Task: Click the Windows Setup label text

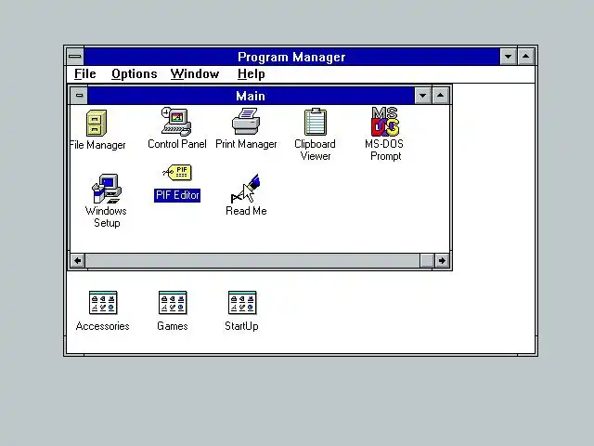Action: [x=106, y=216]
